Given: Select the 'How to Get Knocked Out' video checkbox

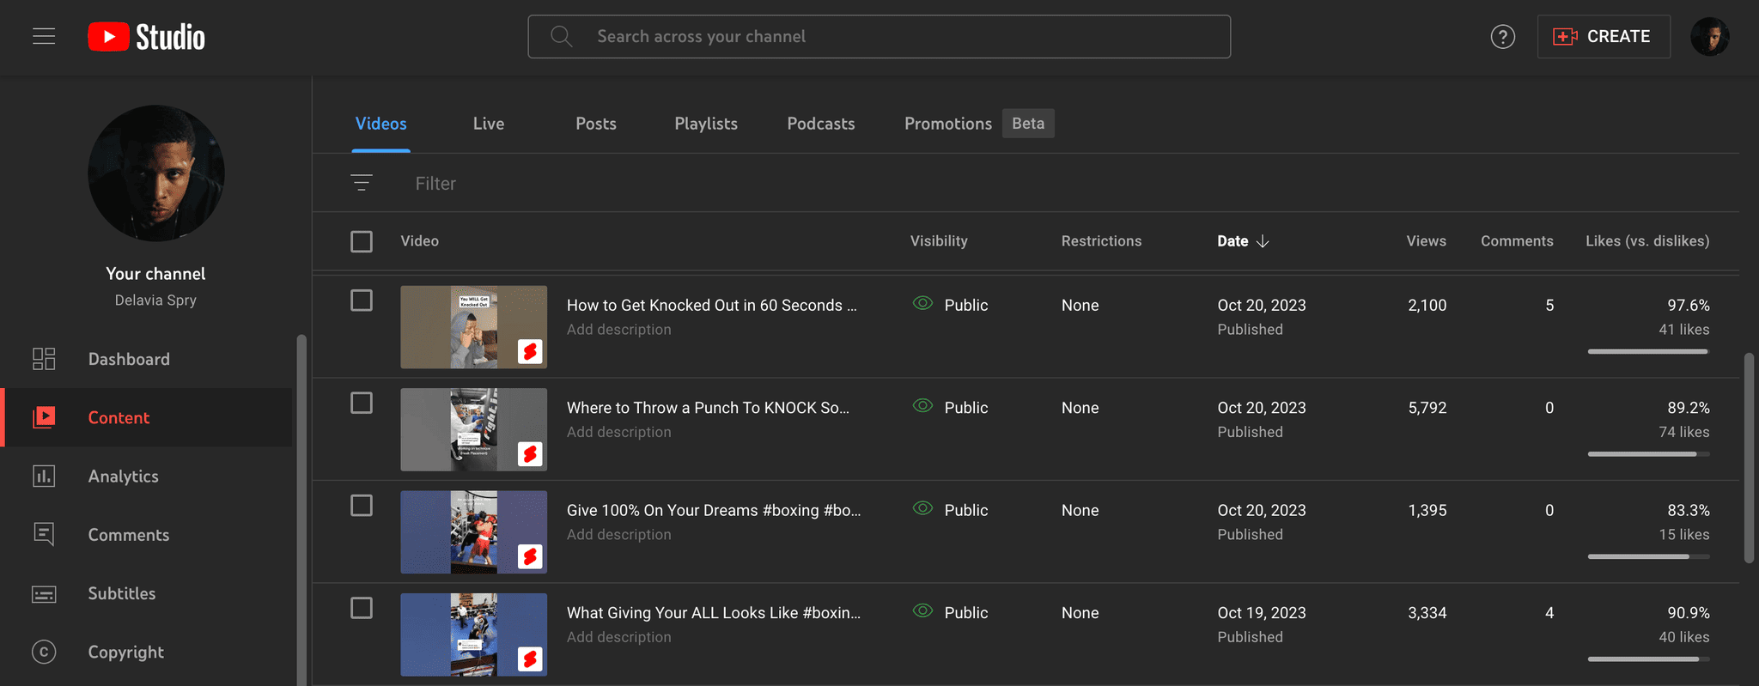Looking at the screenshot, I should (362, 301).
